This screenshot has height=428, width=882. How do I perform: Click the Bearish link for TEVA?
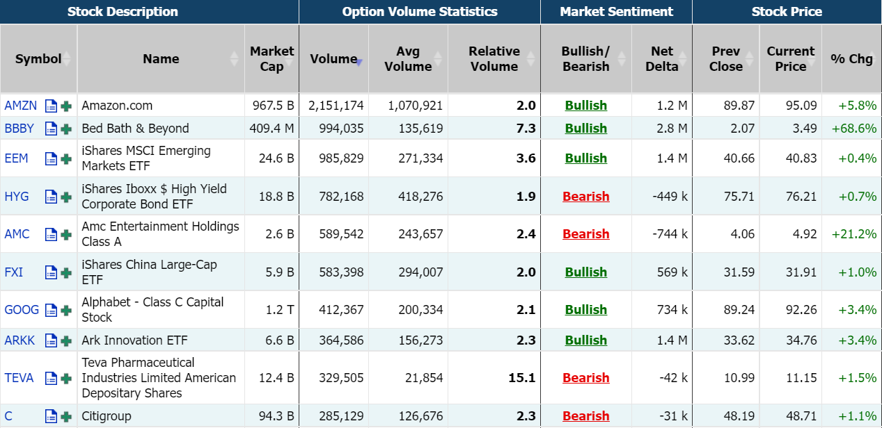[585, 378]
